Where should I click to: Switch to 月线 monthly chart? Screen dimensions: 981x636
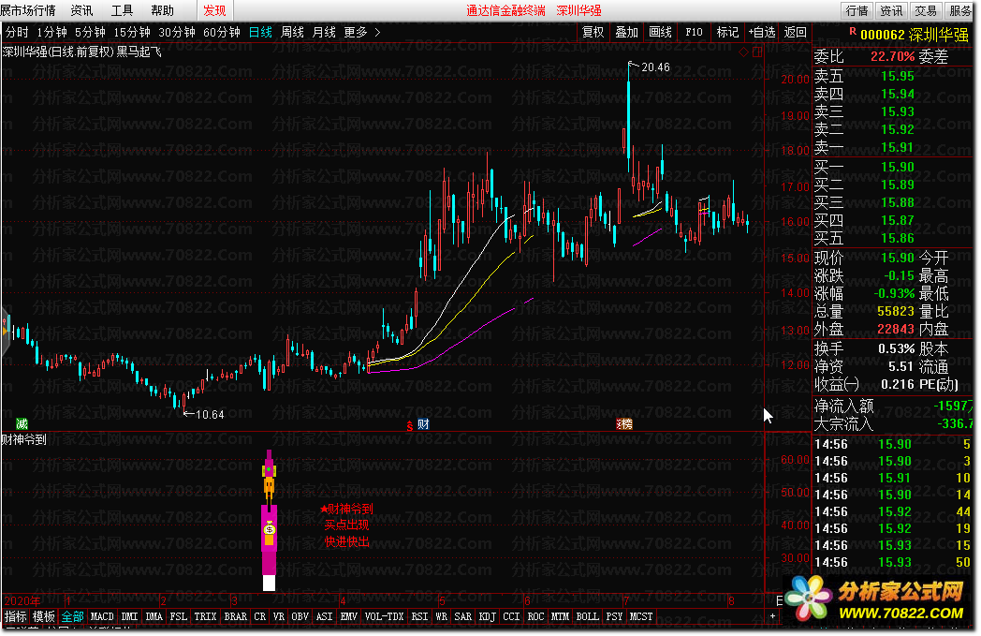[x=324, y=32]
